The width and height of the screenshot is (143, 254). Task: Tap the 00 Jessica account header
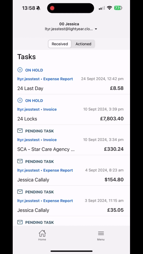(x=69, y=24)
